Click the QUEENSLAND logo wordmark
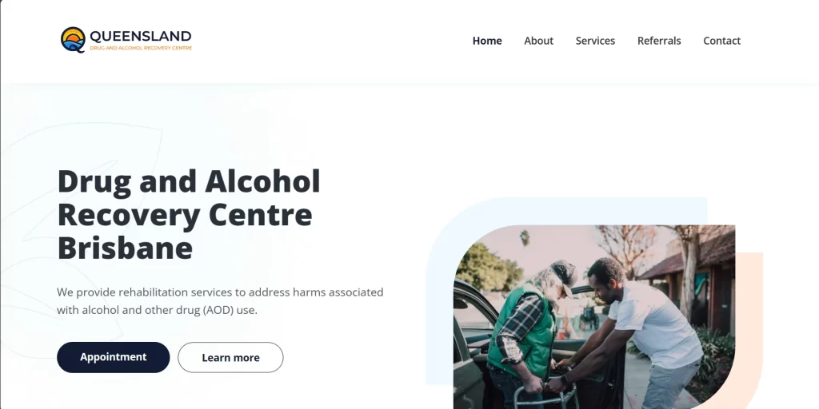This screenshot has width=819, height=409. tap(141, 36)
